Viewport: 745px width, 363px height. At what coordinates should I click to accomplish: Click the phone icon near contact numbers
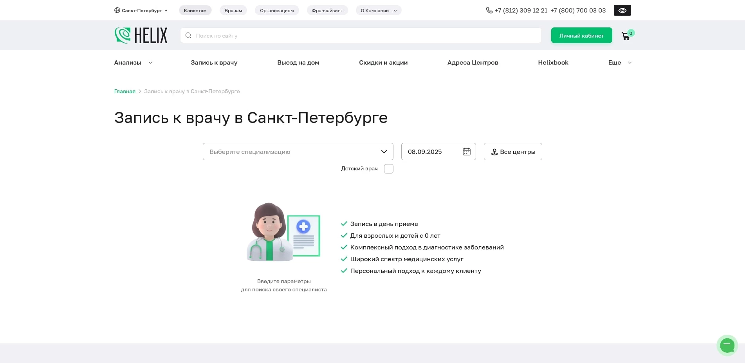489,10
